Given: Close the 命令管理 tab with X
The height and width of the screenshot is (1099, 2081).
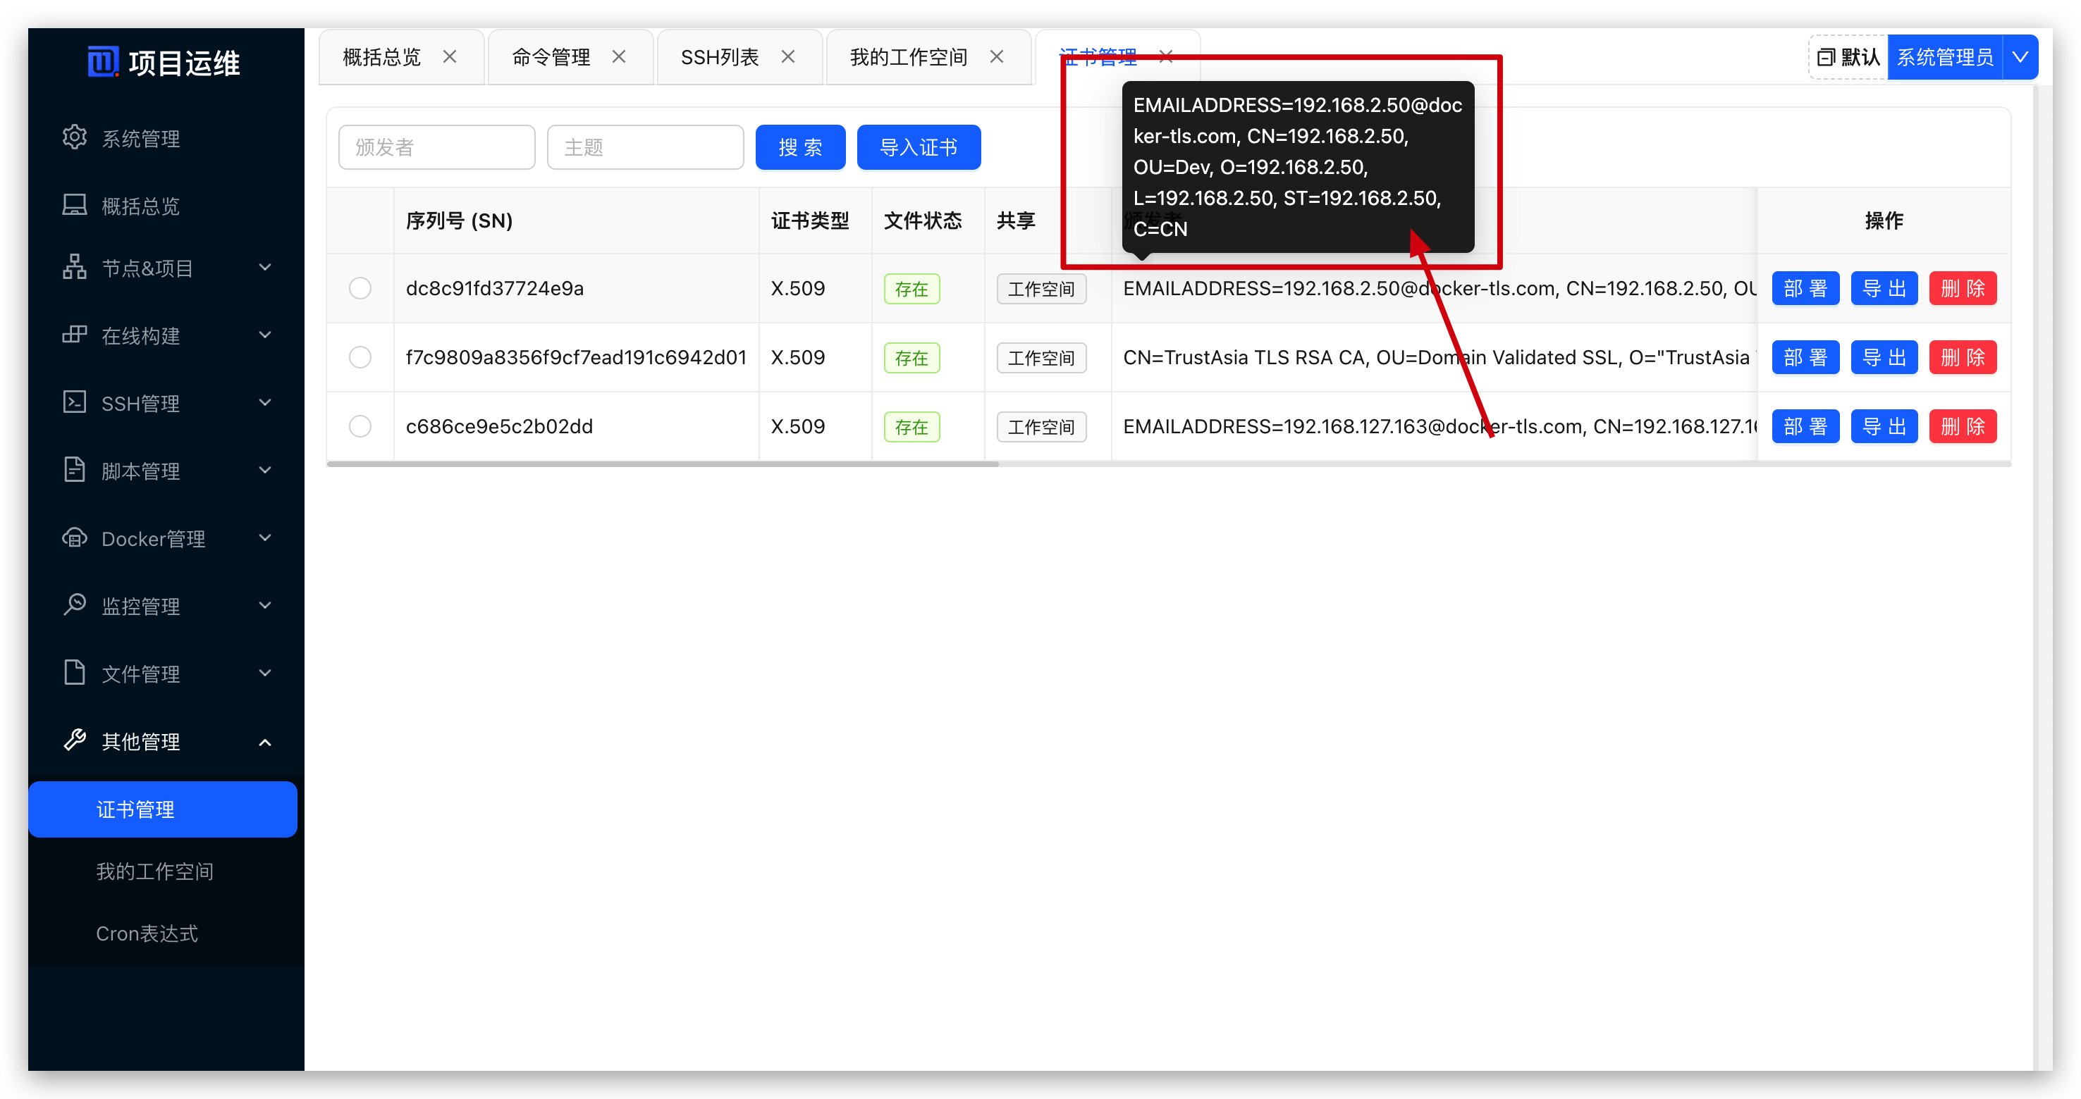Looking at the screenshot, I should (x=619, y=56).
